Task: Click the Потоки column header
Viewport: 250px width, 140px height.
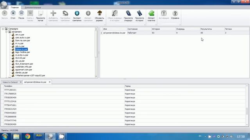Action: [236, 29]
